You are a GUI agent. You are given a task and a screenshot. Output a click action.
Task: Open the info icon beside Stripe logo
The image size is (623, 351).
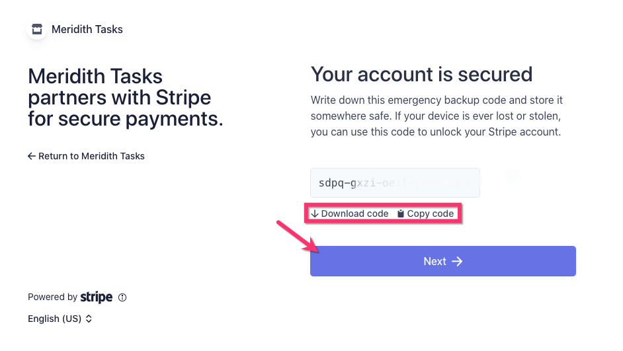coord(122,297)
